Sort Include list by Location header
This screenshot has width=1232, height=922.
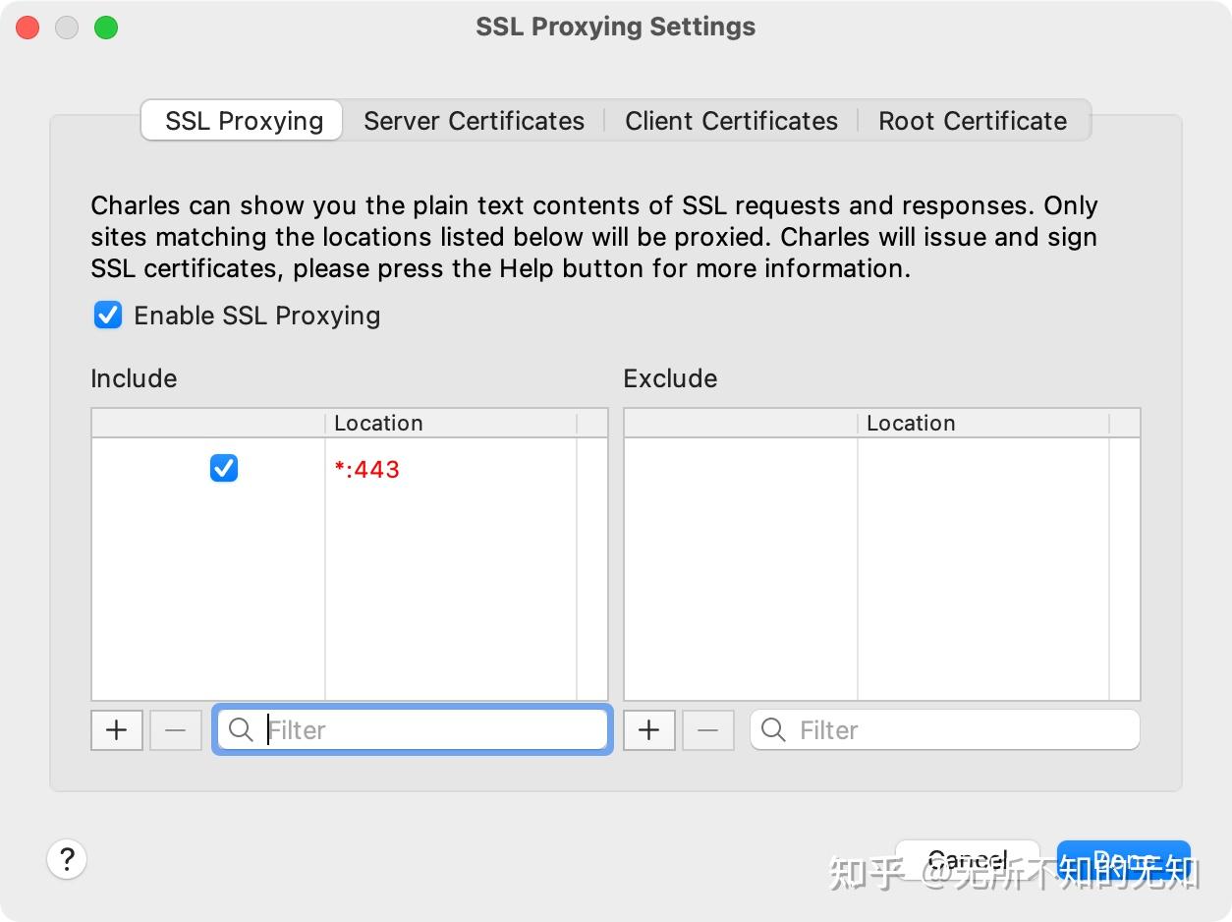click(x=450, y=424)
